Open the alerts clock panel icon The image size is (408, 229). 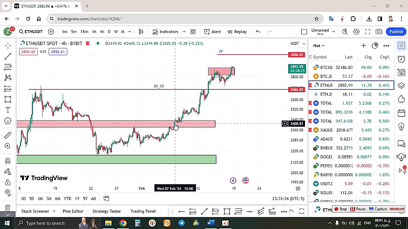401,59
